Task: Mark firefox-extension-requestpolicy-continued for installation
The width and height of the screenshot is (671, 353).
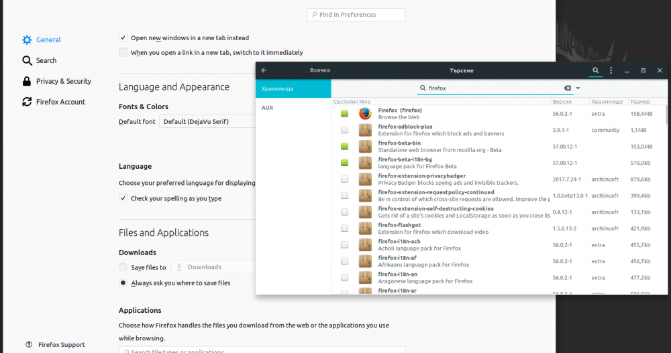Action: 344,196
